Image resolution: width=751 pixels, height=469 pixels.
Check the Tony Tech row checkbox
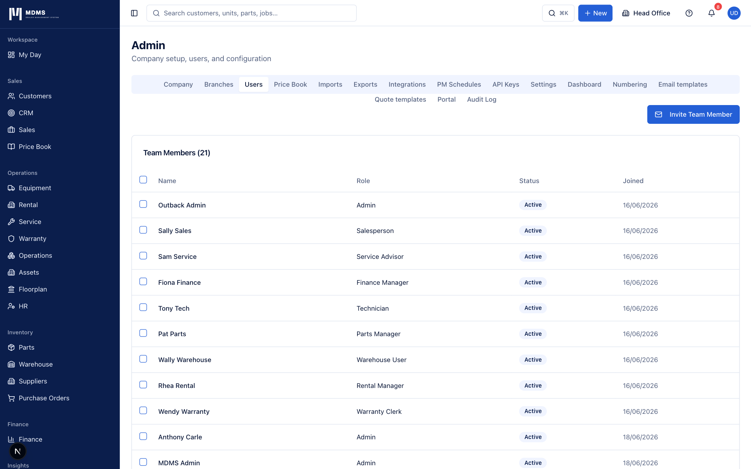(143, 307)
